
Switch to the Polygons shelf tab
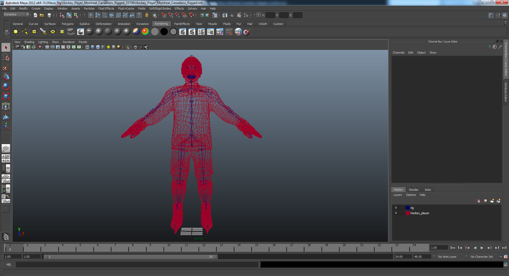point(67,24)
